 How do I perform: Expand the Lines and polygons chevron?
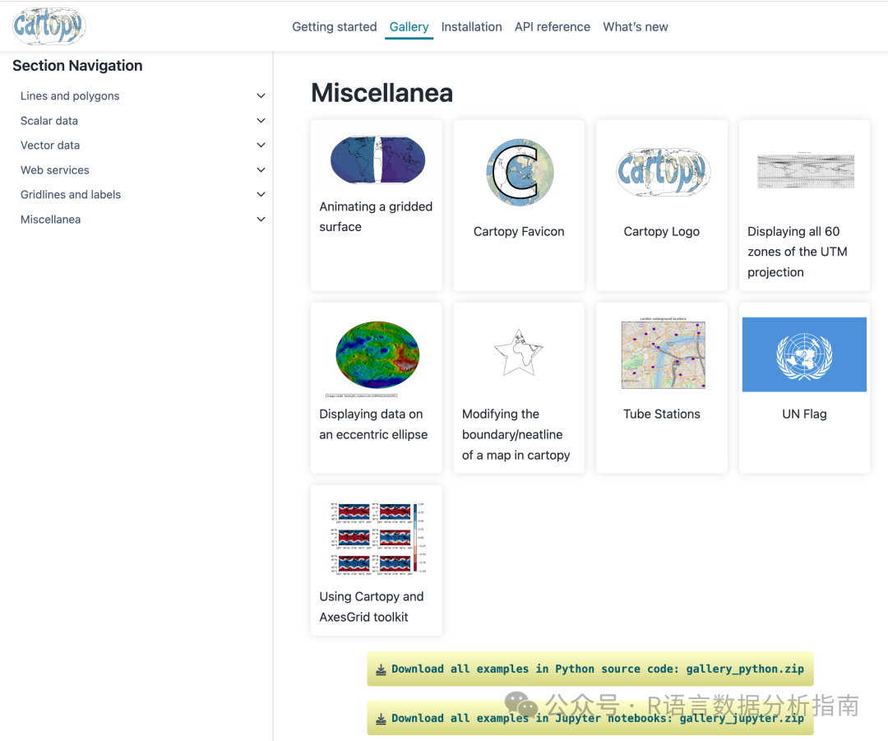[x=261, y=95]
